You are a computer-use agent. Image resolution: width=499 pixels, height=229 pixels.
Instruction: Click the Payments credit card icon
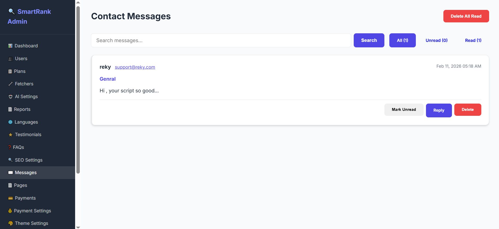10,198
